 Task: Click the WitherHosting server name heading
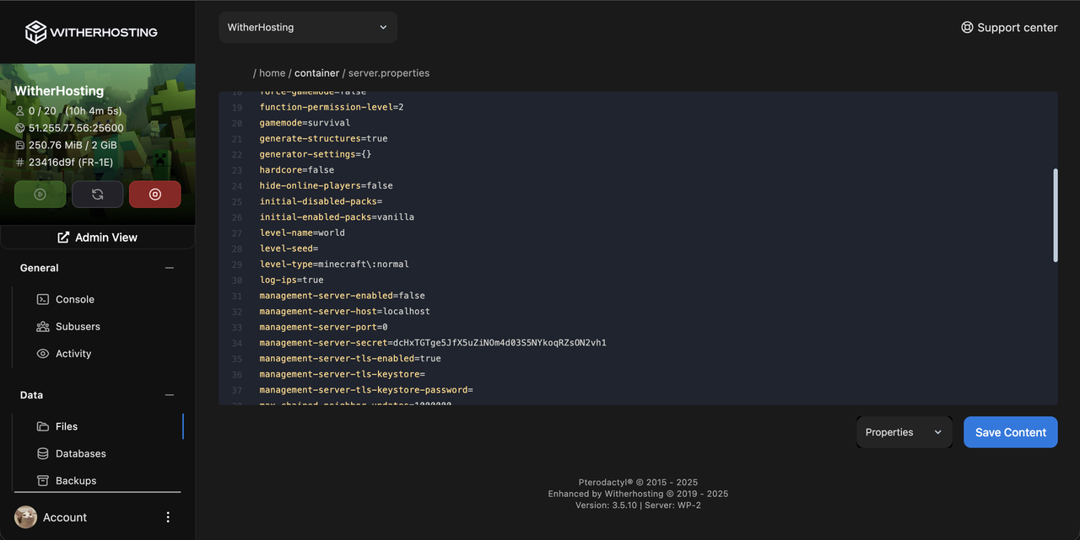pos(59,91)
